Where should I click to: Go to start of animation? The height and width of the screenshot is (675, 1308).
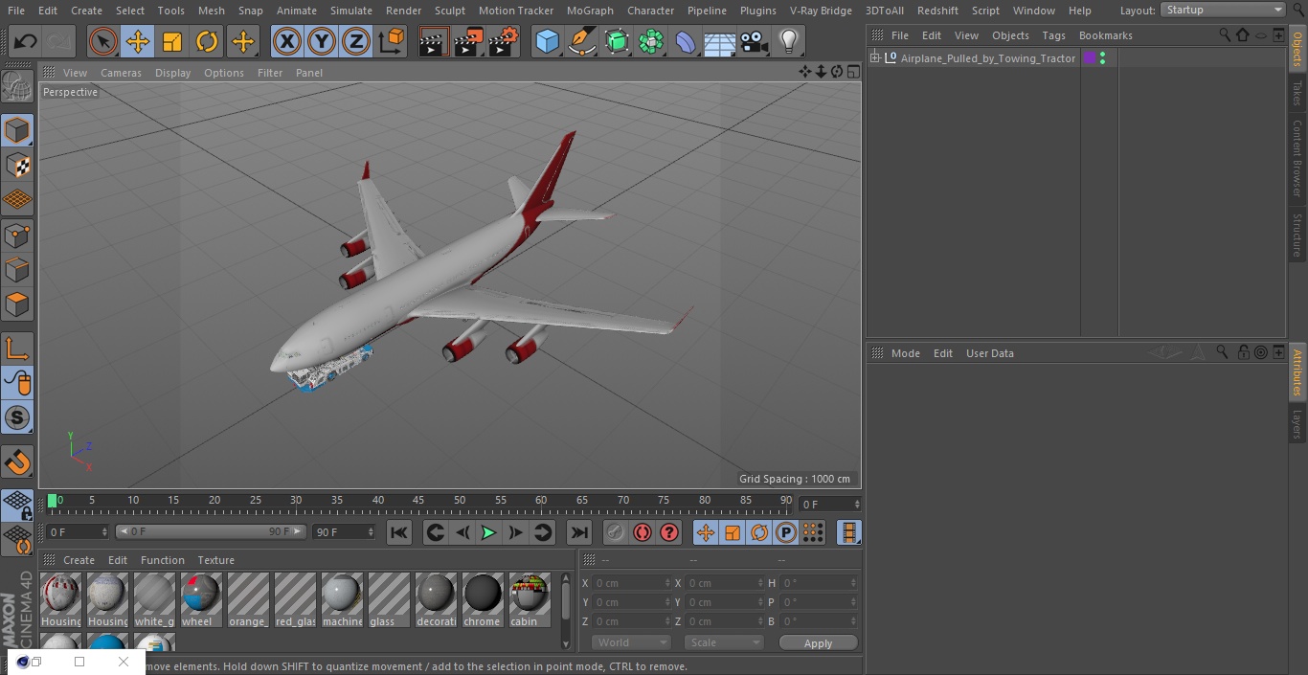(399, 532)
